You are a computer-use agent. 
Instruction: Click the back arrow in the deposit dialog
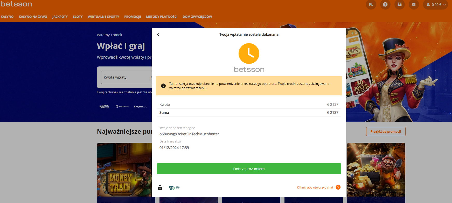coord(158,34)
